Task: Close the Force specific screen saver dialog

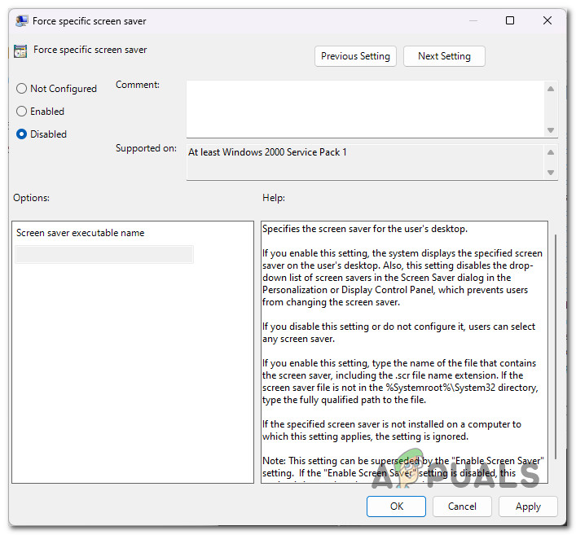Action: pyautogui.click(x=547, y=20)
